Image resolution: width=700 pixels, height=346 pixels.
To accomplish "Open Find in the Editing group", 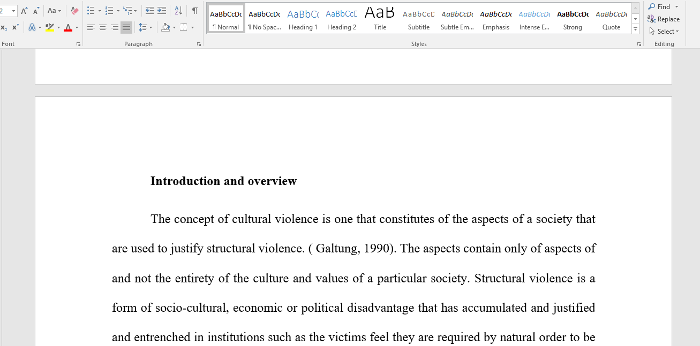I will pyautogui.click(x=659, y=6).
